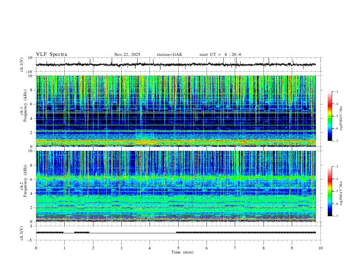The width and height of the screenshot is (361, 278).
Task: Click the time axis tick label '0'
Action: point(36,248)
